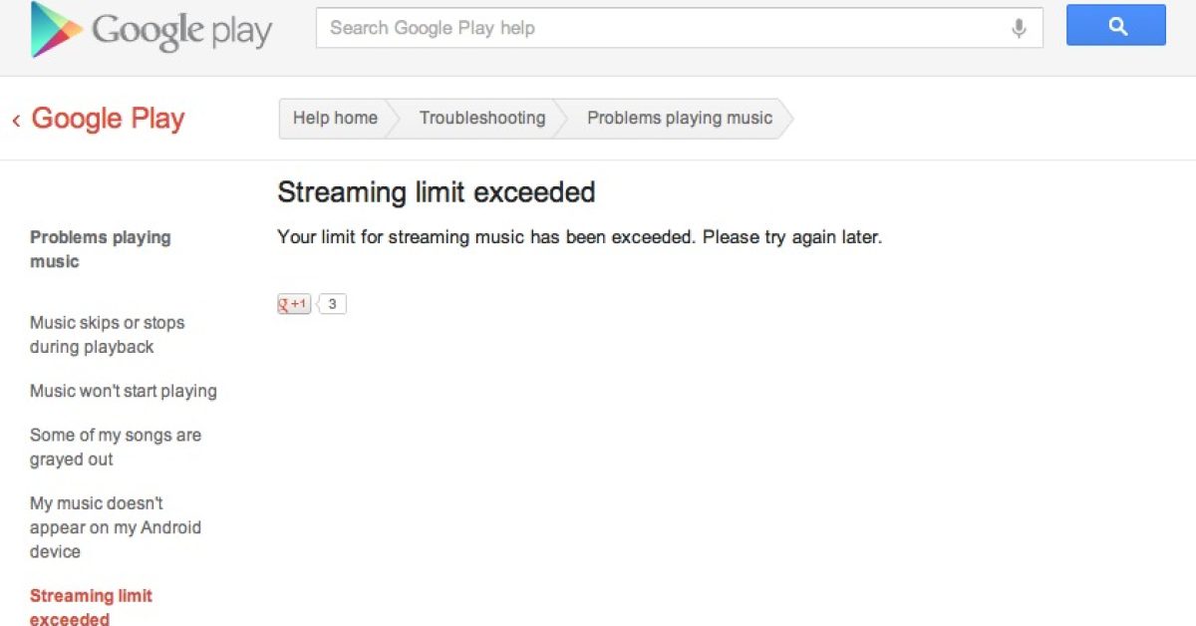Open My music doesn't appear on Android device
This screenshot has height=626, width=1196.
tap(115, 527)
